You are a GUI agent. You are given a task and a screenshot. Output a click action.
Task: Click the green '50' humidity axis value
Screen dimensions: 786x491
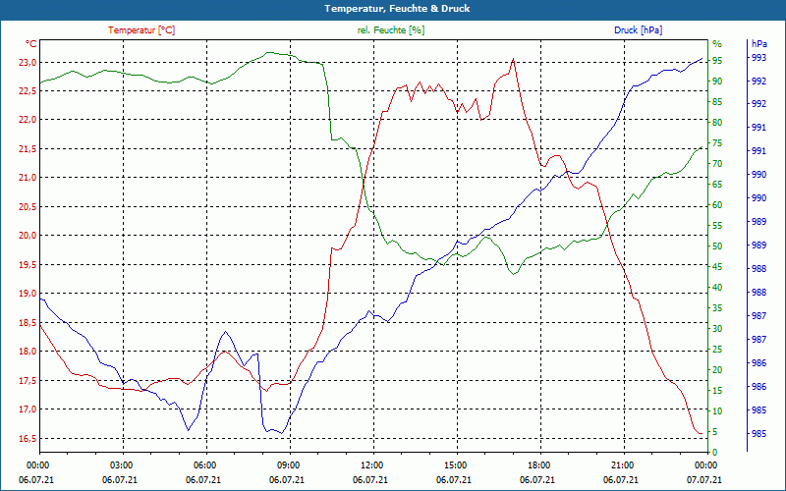coord(717,246)
